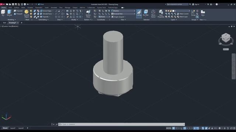The image size is (236, 132).
Task: Switch to the Mesh ribbon tab
Action: click(x=23, y=7)
